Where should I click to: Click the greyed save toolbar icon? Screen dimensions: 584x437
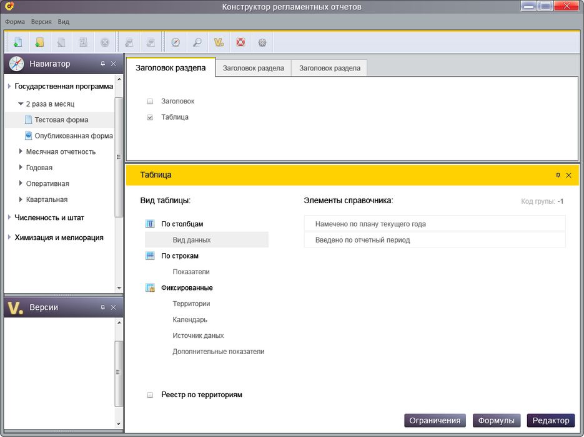[82, 42]
